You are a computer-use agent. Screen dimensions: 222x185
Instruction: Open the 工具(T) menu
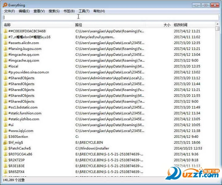point(84,11)
